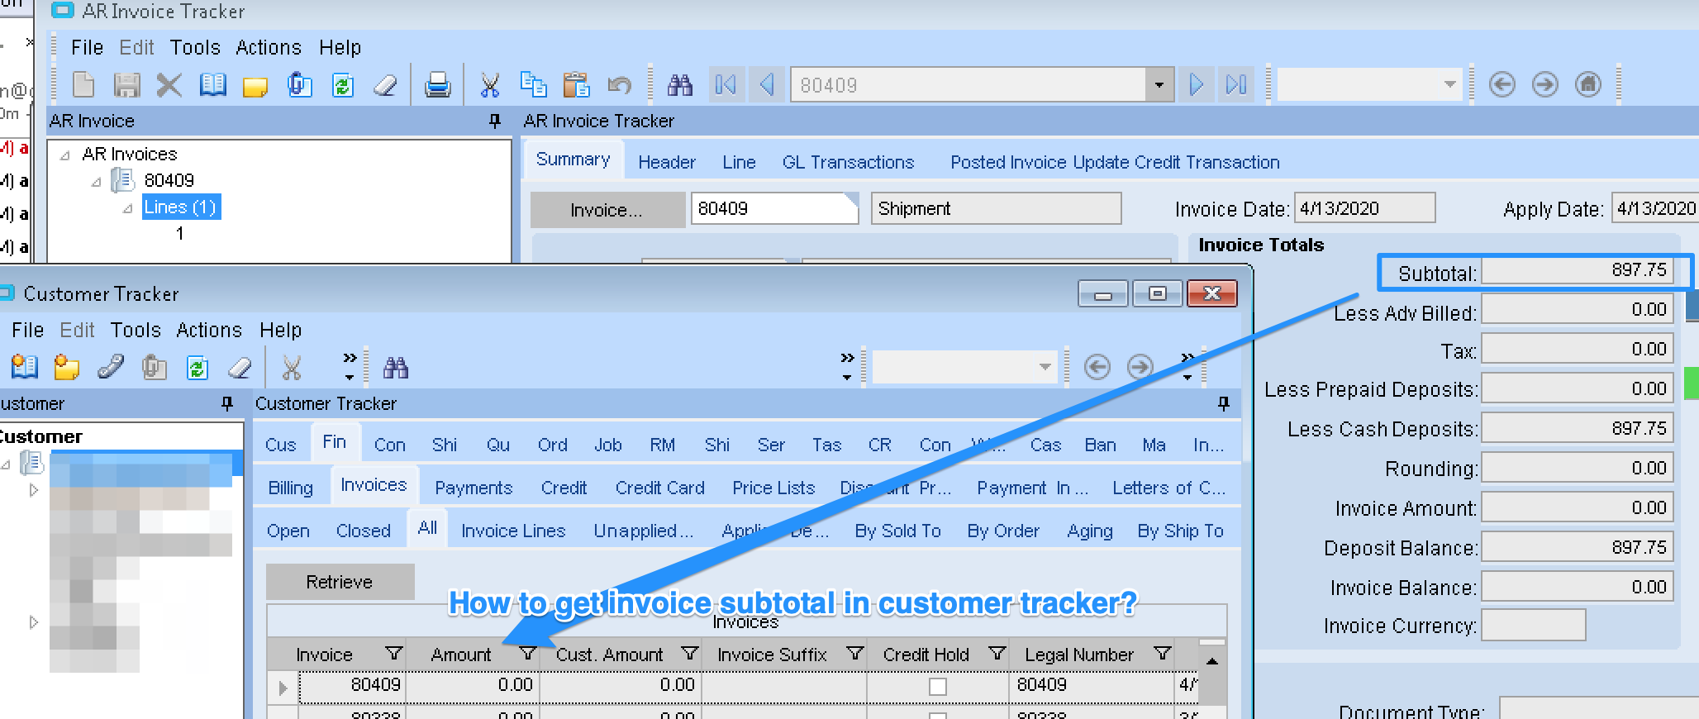Click the Invoice... search button
1699x719 pixels.
(x=607, y=210)
